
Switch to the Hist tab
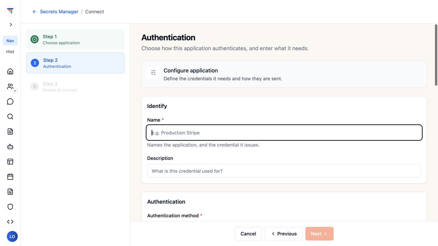[10, 52]
